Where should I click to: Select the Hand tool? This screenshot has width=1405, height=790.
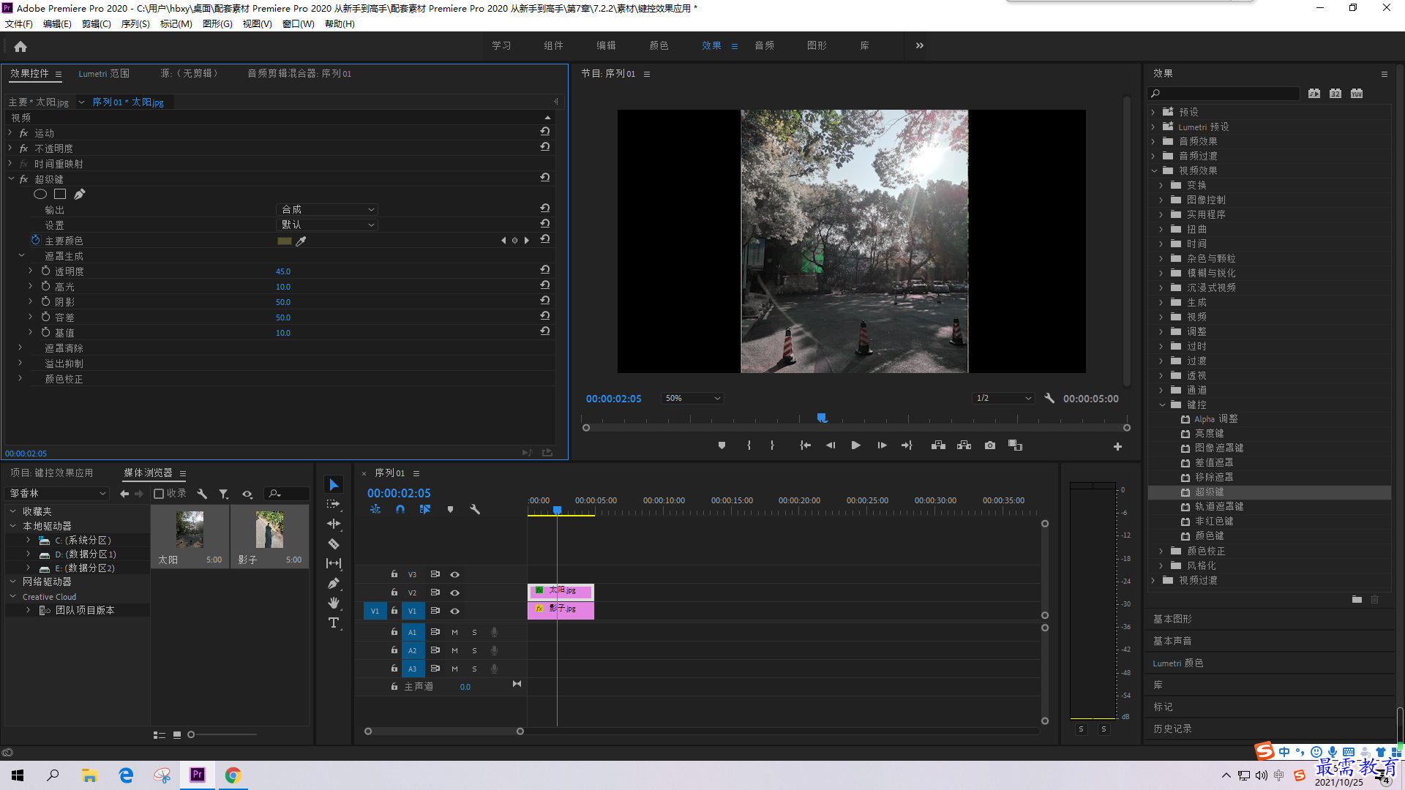[334, 603]
